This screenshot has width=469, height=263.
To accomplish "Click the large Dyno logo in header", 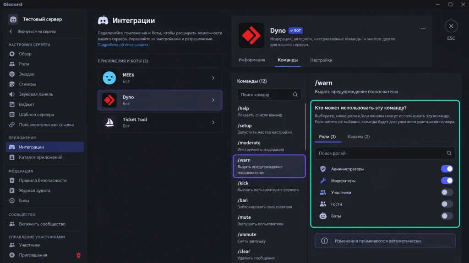I will 251,35.
